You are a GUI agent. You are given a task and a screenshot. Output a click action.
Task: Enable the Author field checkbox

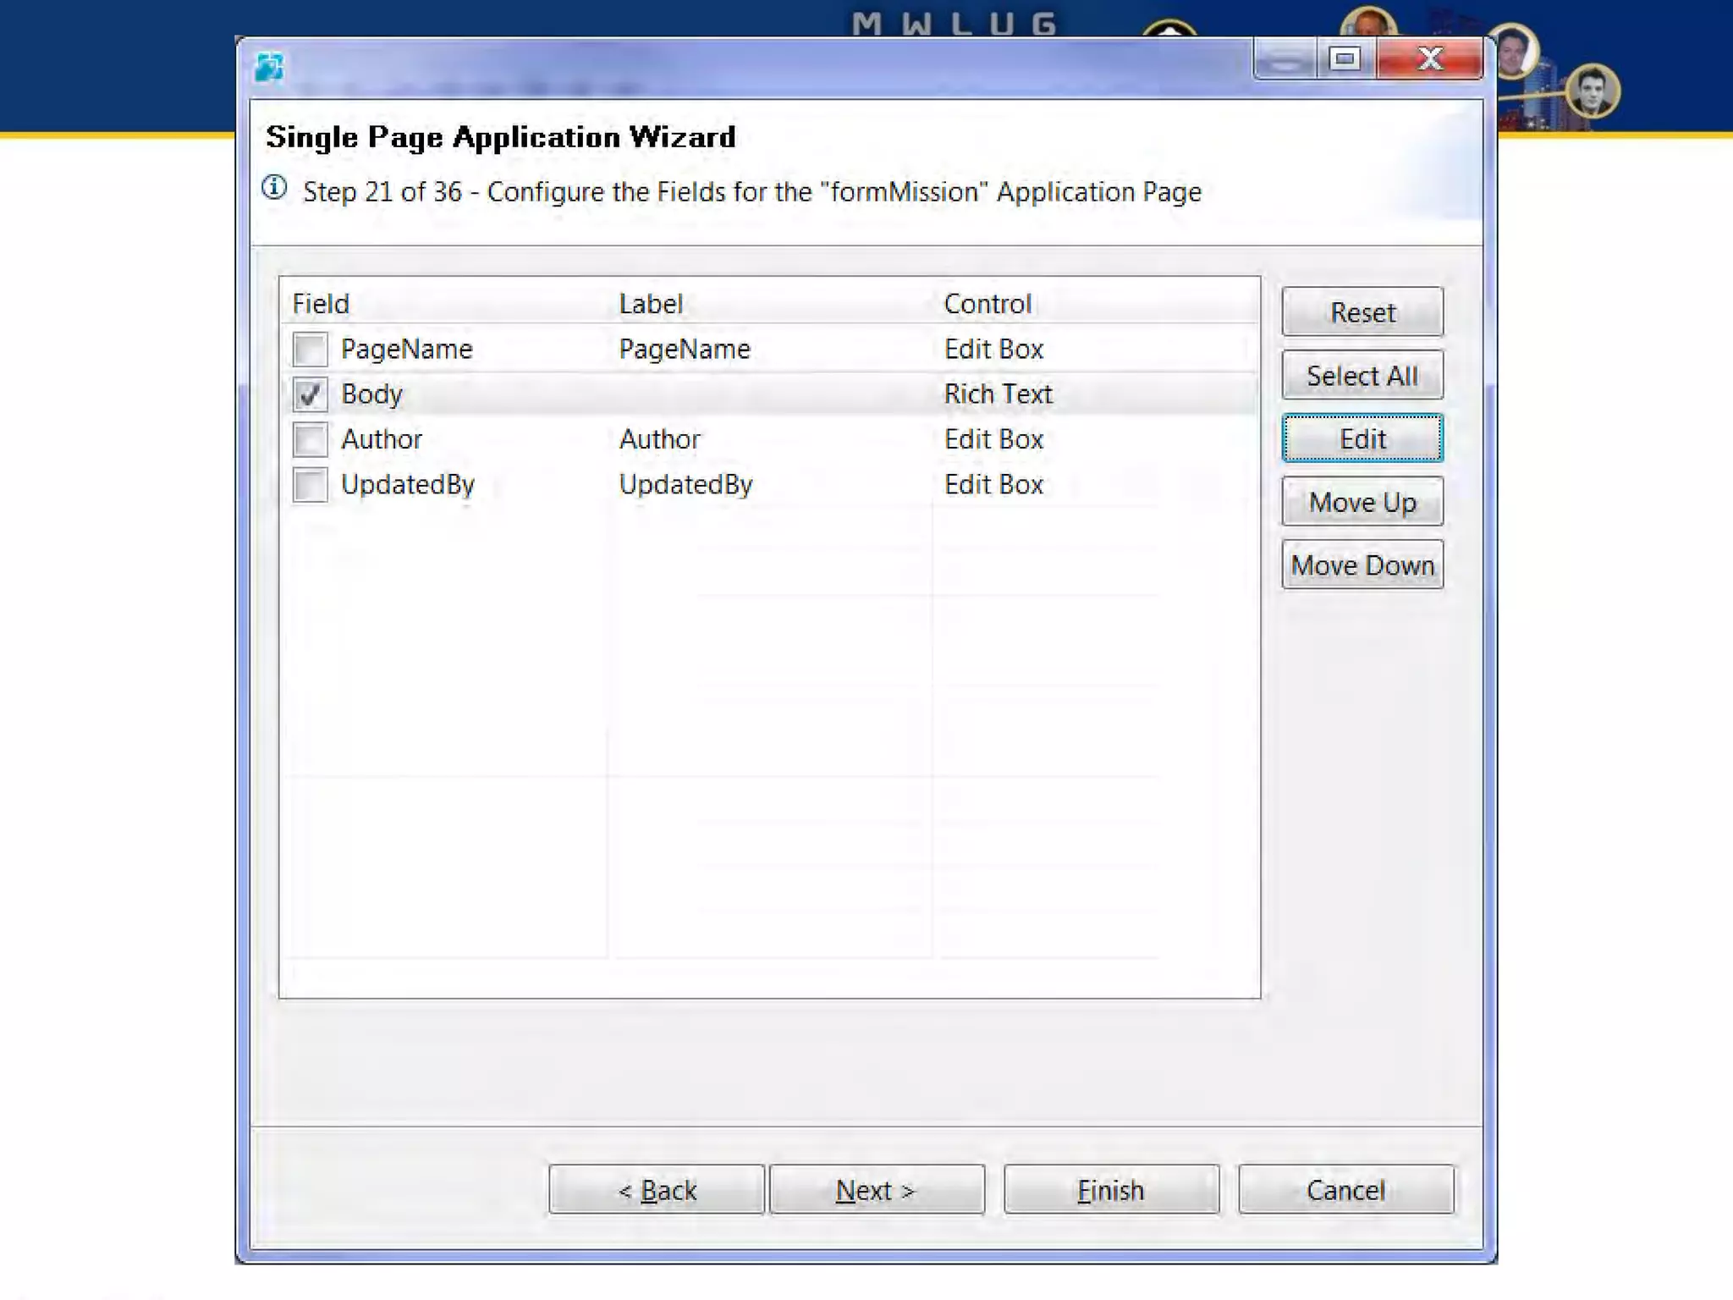pos(310,440)
